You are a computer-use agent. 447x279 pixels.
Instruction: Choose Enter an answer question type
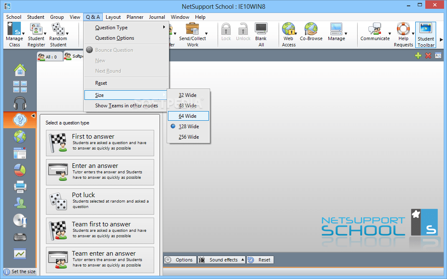point(100,172)
